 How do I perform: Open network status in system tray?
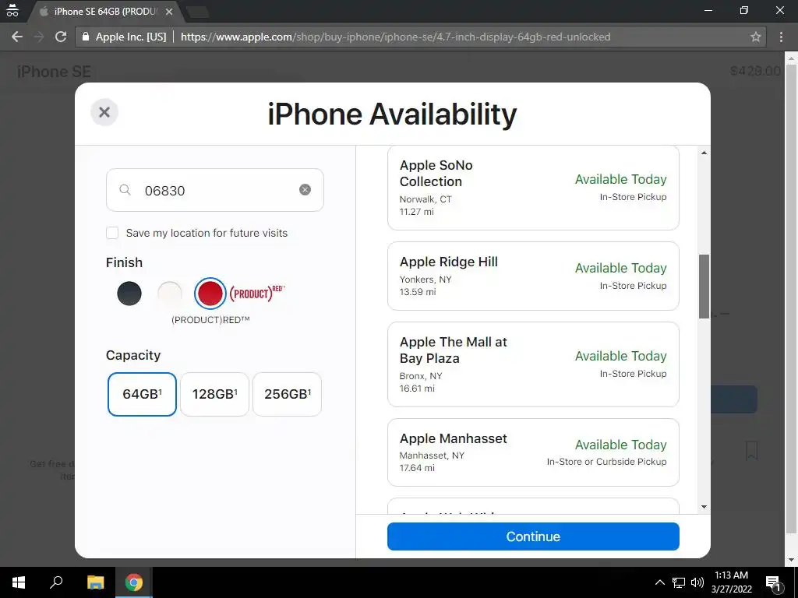tap(679, 582)
